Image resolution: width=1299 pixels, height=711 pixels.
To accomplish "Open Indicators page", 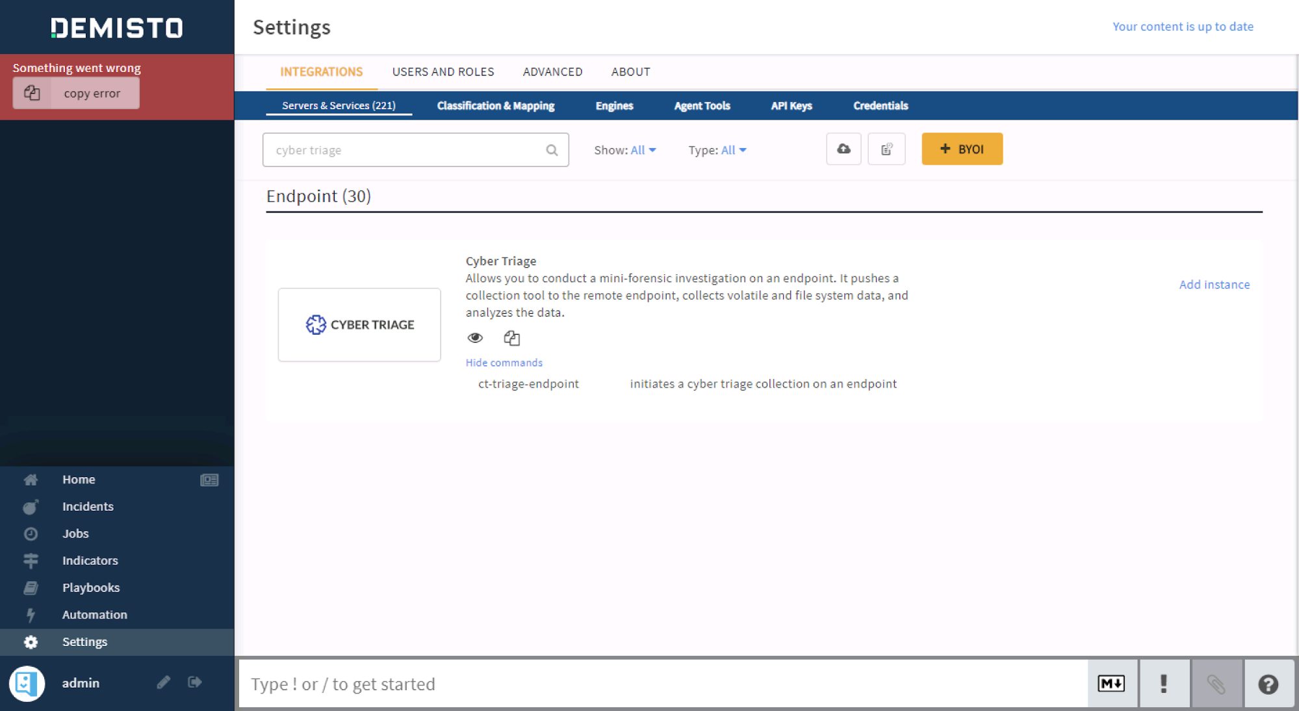I will tap(90, 560).
